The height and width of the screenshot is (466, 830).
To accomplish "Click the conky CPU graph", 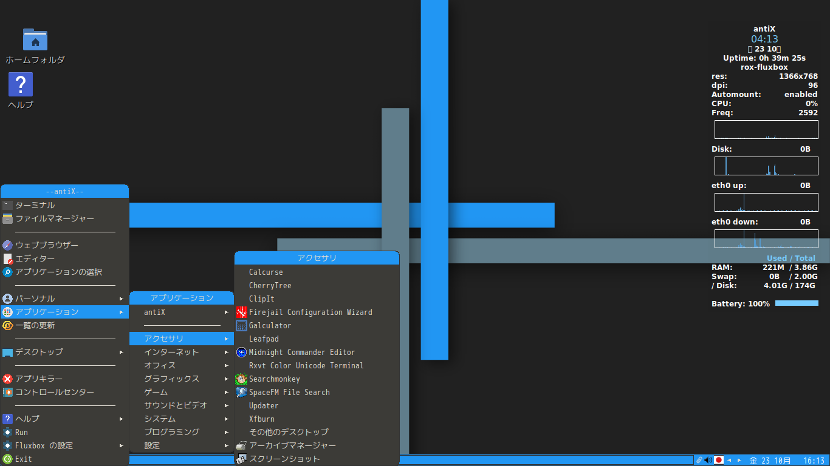I will [766, 130].
